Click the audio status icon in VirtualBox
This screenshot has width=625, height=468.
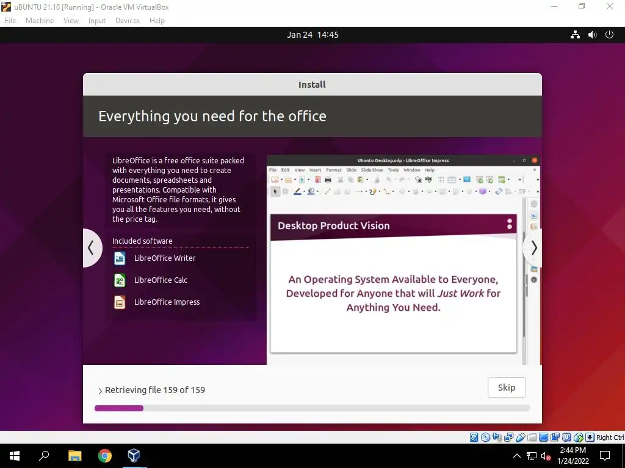497,438
